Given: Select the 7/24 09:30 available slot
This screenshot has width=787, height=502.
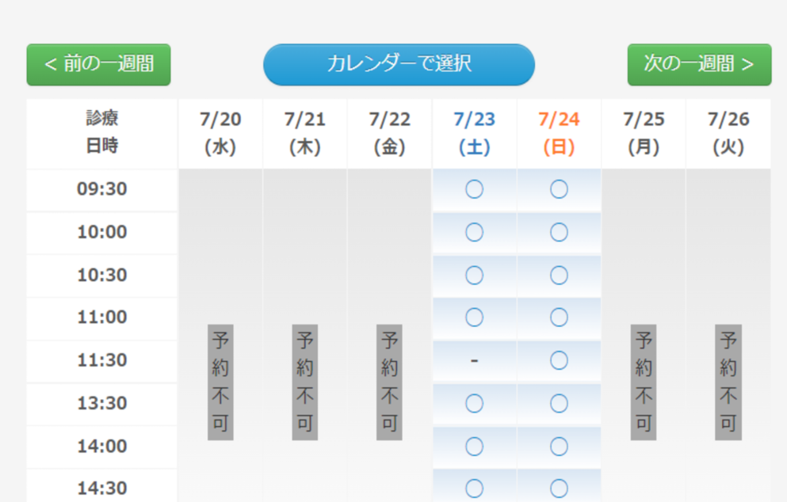Looking at the screenshot, I should [559, 190].
